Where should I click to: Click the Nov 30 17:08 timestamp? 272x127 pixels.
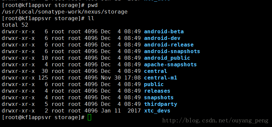click(121, 78)
